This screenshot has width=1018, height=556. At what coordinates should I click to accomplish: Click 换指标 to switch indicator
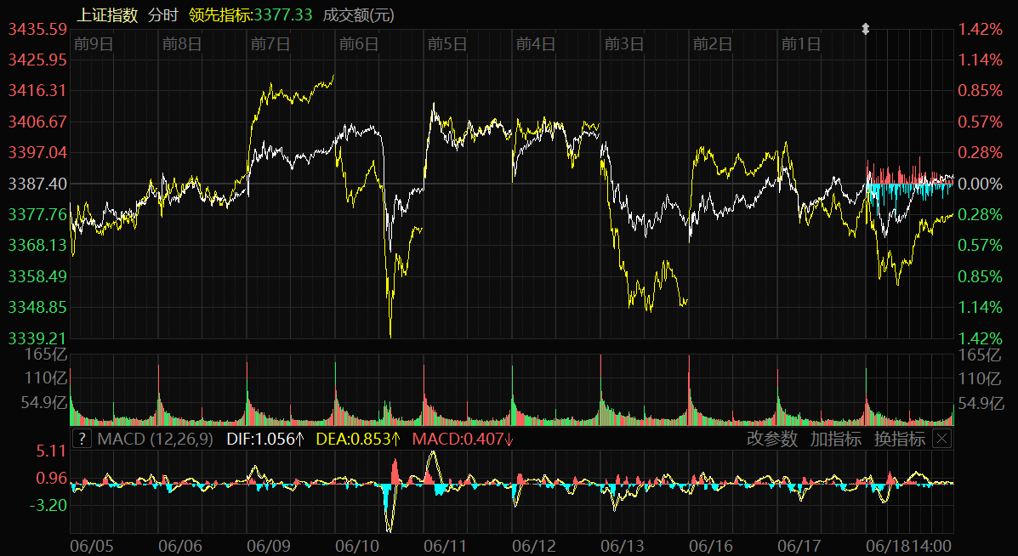point(899,439)
